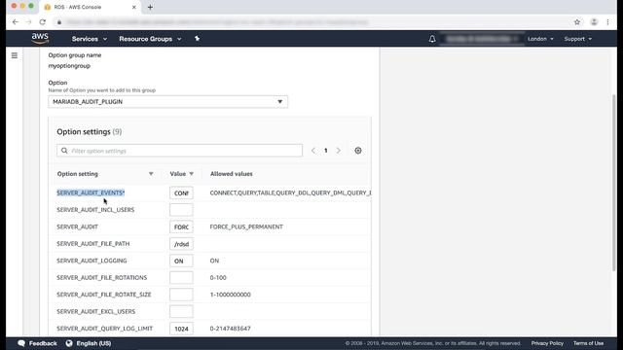Edit the SERVER_AUDIT_INCL_USERS value field
This screenshot has height=350, width=623.
(181, 210)
